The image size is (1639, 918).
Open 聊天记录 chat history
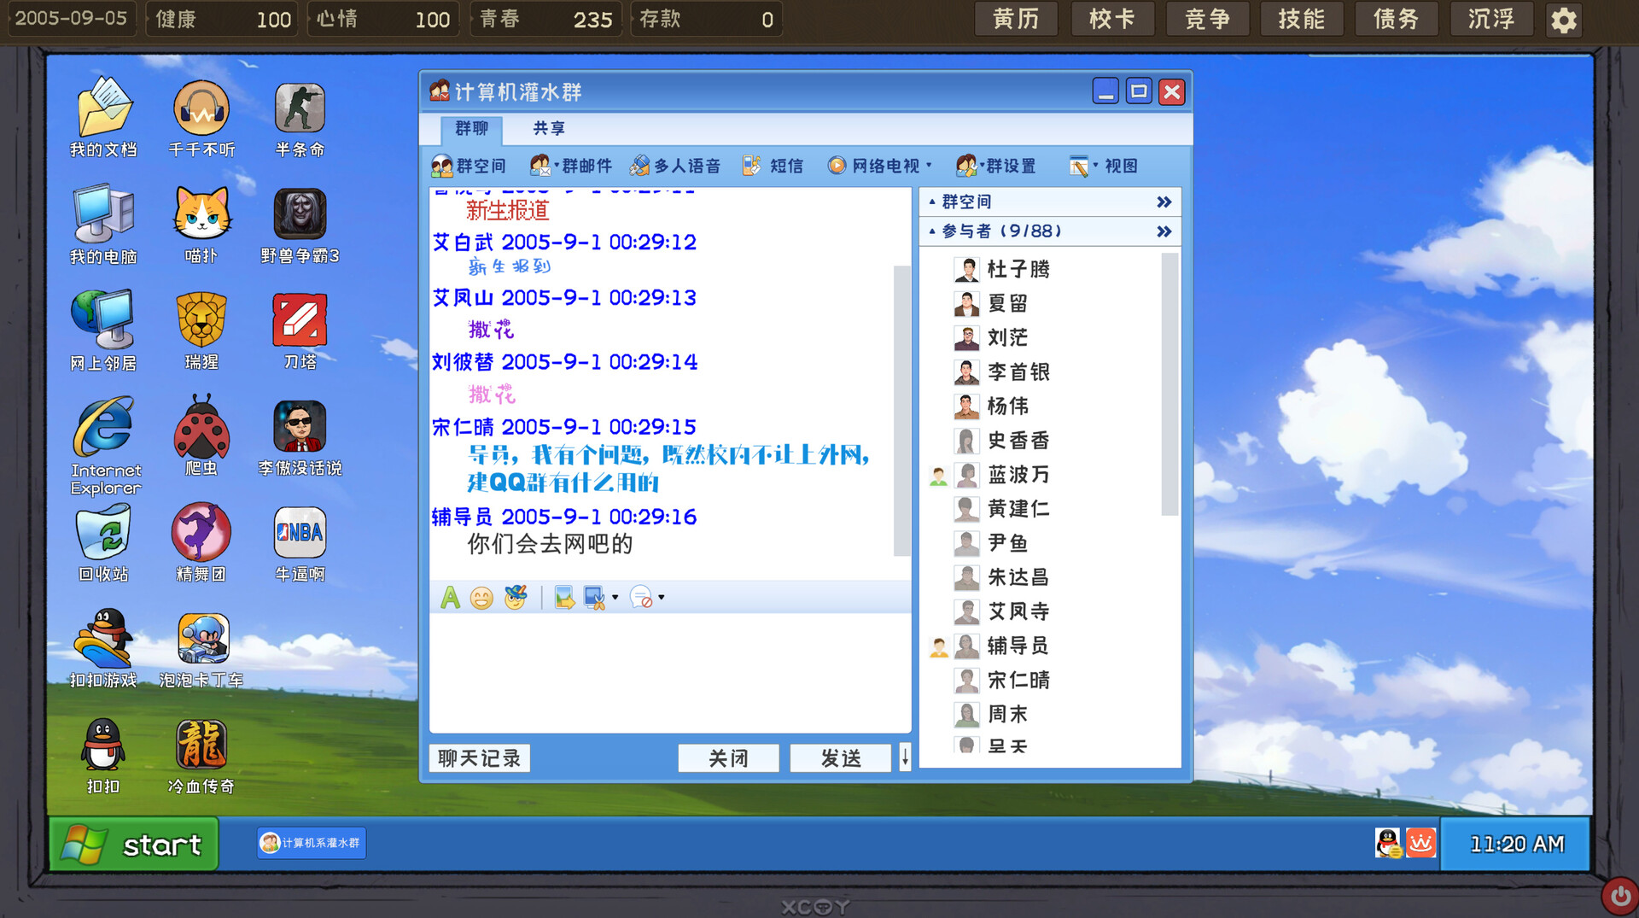click(x=479, y=758)
